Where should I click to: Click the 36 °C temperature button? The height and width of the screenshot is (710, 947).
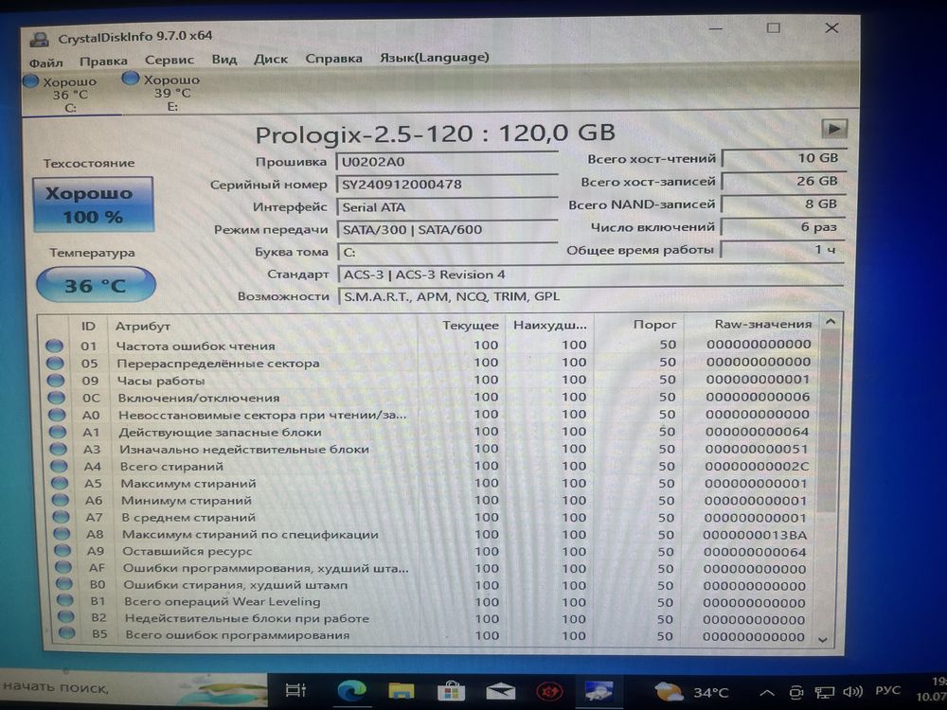(96, 285)
